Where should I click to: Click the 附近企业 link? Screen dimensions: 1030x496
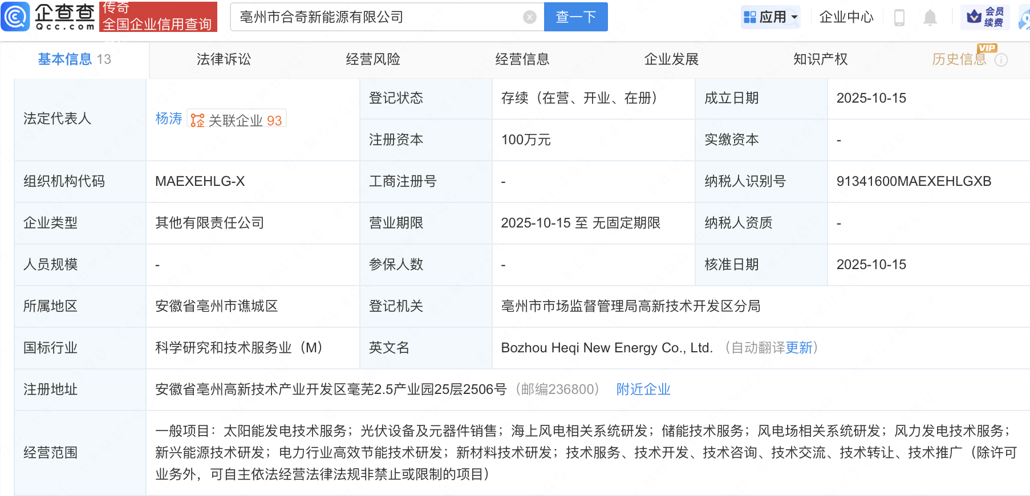click(x=643, y=389)
